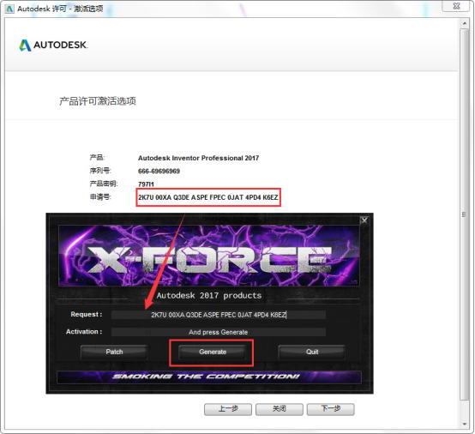Click the scrollbar down arrow
The image size is (475, 434).
464,424
